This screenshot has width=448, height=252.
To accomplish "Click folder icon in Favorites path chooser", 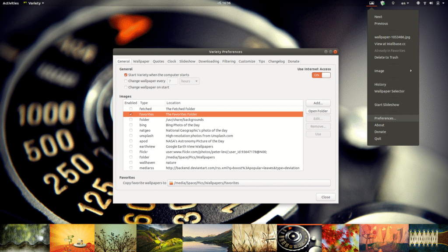I will 171,183.
